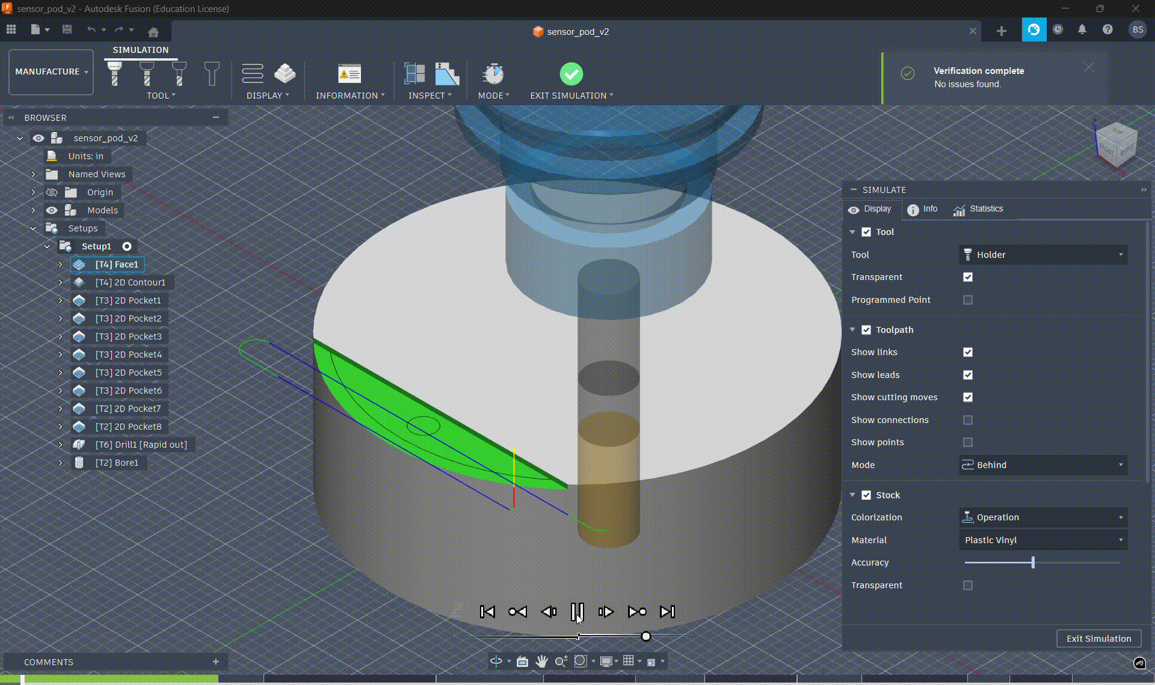Open the Display menu in the Simulation toolbar
The image size is (1155, 685).
pos(268,95)
